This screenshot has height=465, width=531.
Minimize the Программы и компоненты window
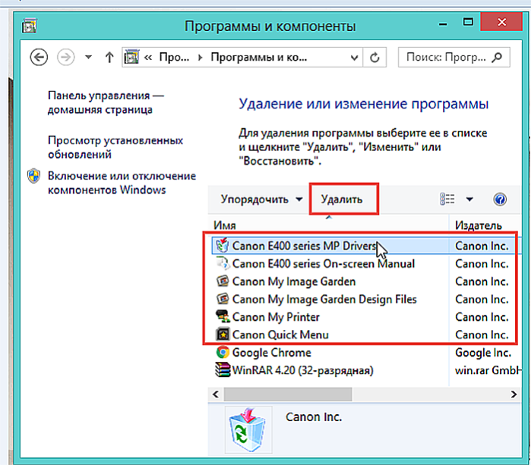443,24
